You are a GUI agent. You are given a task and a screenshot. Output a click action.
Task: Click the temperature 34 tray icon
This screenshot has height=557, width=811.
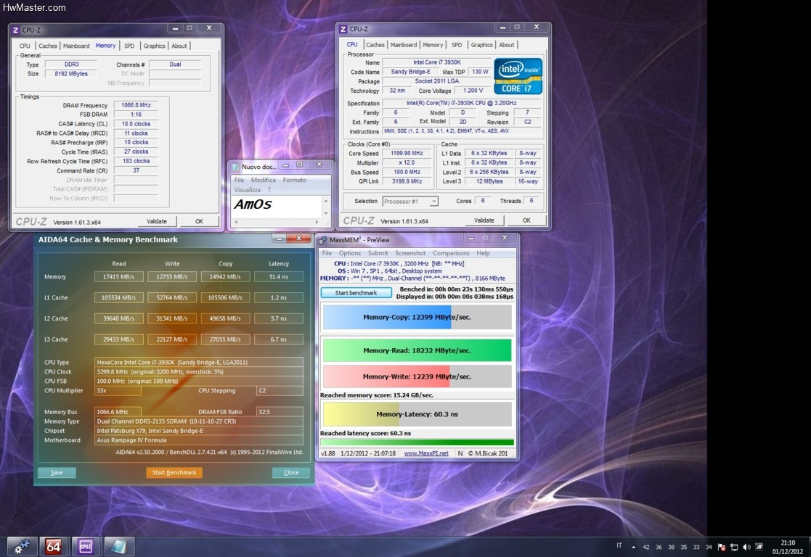tap(709, 547)
